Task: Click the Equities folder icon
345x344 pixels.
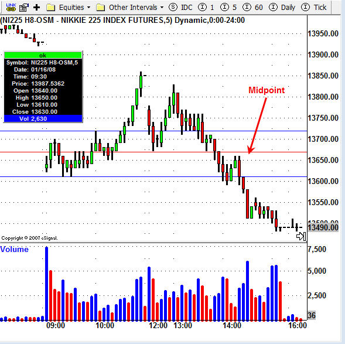Action: [x=50, y=8]
